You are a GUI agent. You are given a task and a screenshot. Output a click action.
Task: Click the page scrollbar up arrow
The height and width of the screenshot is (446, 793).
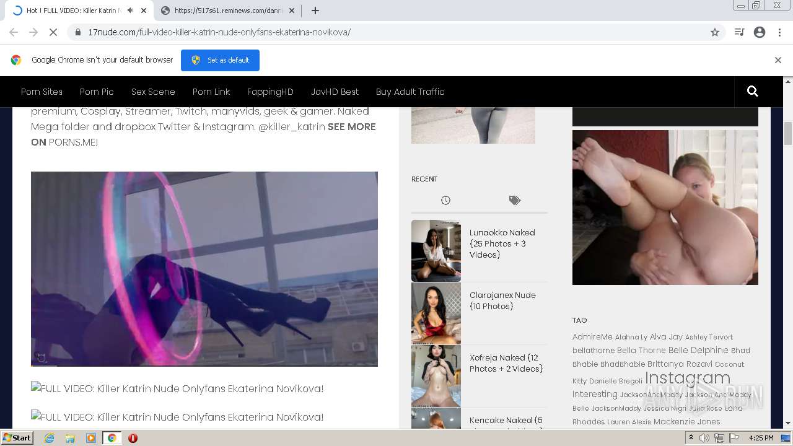tap(788, 81)
